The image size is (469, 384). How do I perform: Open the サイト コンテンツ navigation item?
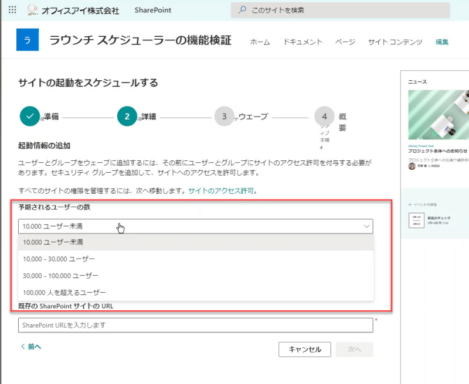(x=395, y=42)
